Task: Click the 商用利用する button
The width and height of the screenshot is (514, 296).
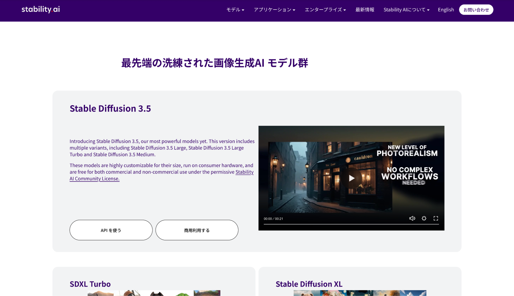Action: coord(197,230)
